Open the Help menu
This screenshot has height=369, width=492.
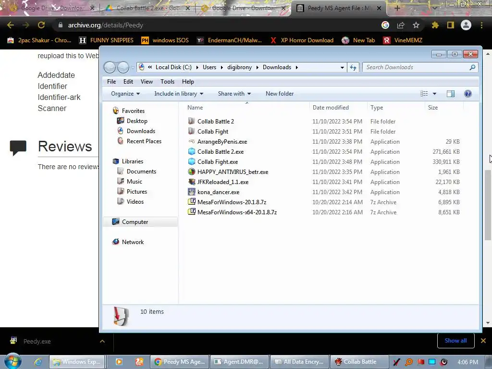tap(188, 82)
